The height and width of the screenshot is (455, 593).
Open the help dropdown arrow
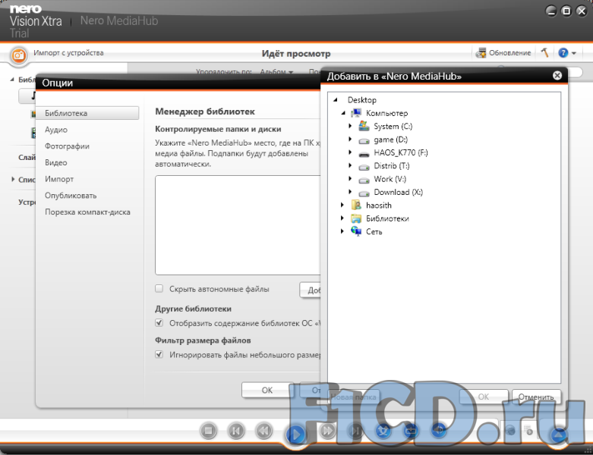pos(574,53)
